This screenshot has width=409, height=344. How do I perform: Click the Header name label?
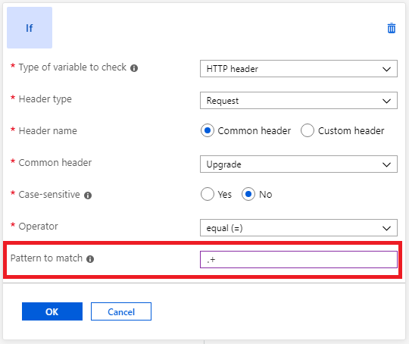(48, 130)
